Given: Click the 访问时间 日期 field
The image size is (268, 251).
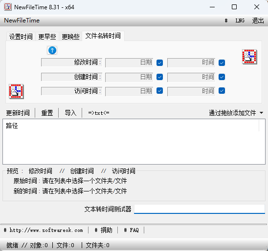Looking at the screenshot, I should tap(129, 91).
